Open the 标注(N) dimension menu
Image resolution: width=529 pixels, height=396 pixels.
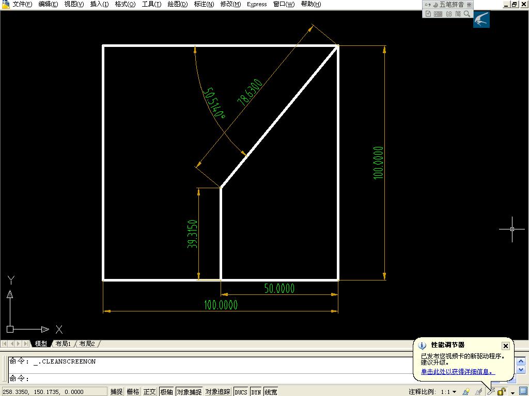tap(204, 4)
